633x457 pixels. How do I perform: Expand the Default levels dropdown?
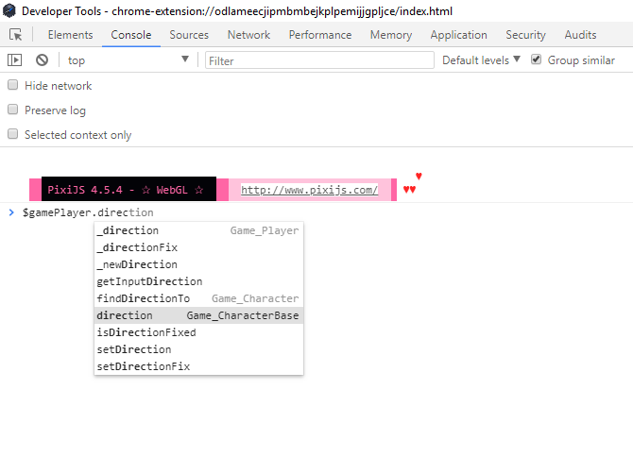pyautogui.click(x=481, y=60)
